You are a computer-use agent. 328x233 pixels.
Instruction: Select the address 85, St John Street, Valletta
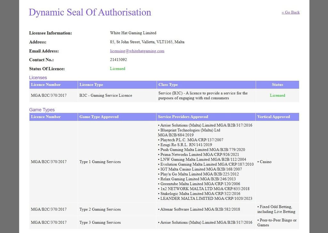pyautogui.click(x=147, y=42)
